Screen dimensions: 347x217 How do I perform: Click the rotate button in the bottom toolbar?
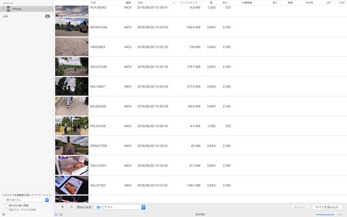point(62,207)
